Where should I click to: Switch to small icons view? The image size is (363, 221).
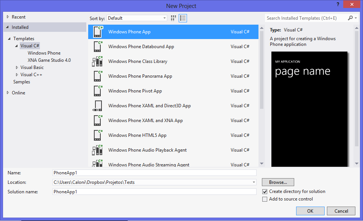[174, 18]
